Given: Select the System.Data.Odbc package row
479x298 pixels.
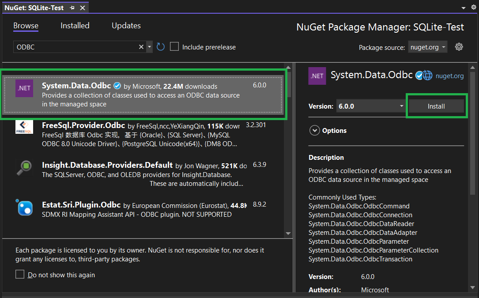Looking at the screenshot, I should click(x=143, y=94).
